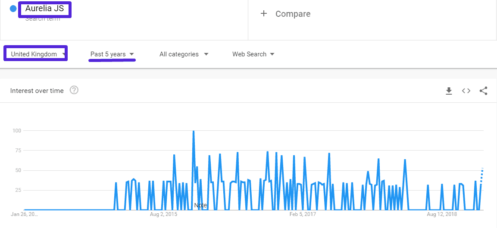
Task: Click the 75 value on the y-axis
Action: pos(18,151)
